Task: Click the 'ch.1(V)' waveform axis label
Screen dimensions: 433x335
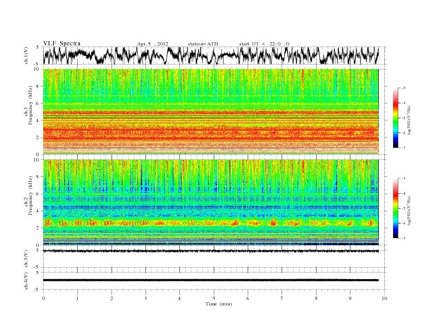Action: pyautogui.click(x=26, y=55)
